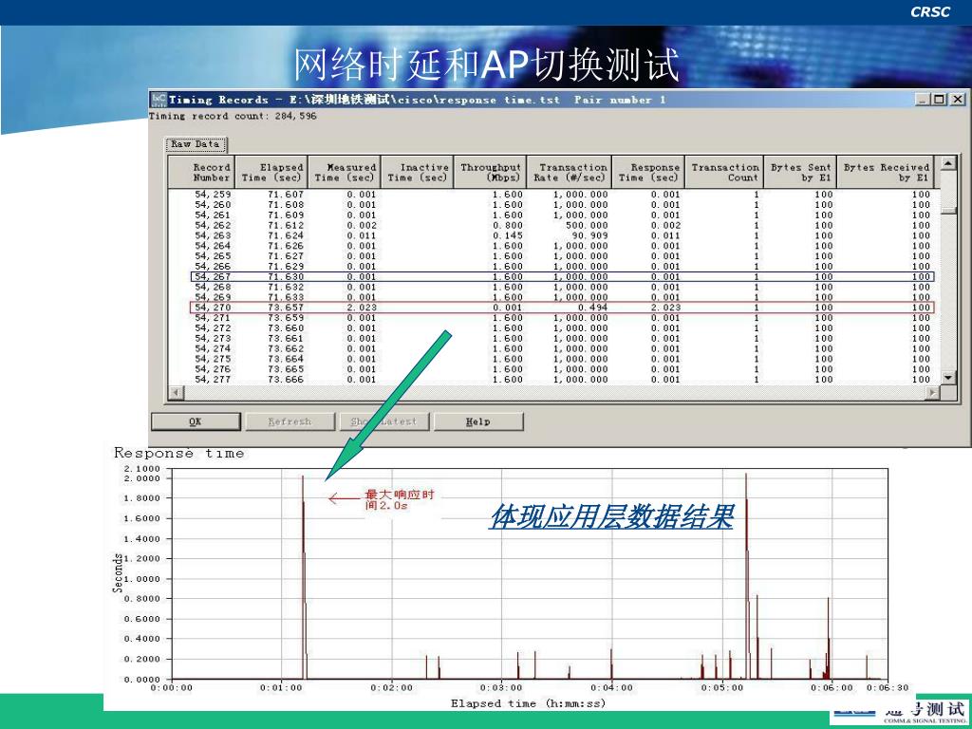
Task: Click the Measured Time (sec) column header
Action: [x=344, y=173]
